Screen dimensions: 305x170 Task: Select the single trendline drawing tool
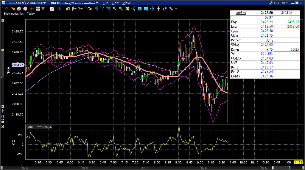102,9
